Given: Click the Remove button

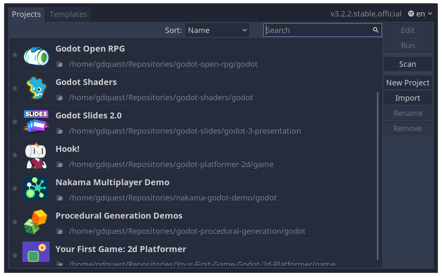Looking at the screenshot, I should click(408, 129).
